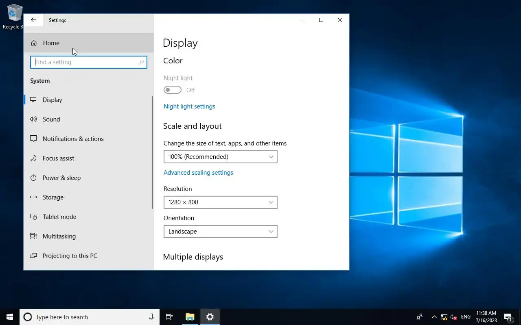
Task: Click the muted volume tray icon
Action: click(x=454, y=317)
